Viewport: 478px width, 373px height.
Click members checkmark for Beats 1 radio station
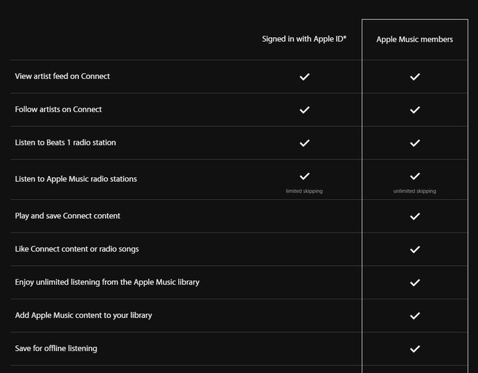click(415, 143)
